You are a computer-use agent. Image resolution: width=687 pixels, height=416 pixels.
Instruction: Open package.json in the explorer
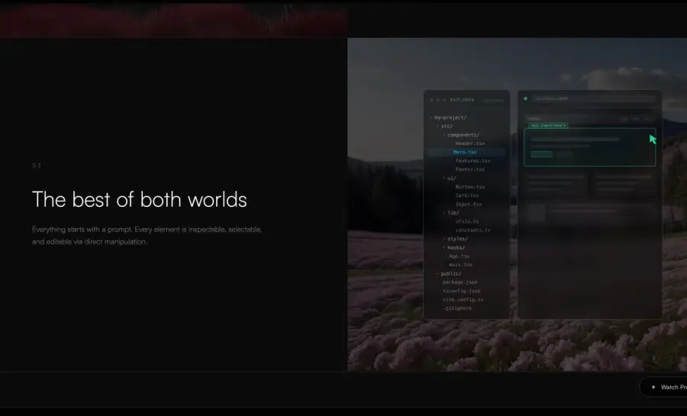coord(460,282)
